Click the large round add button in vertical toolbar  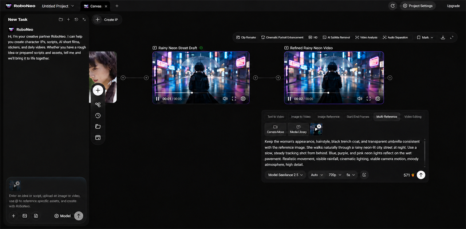click(x=98, y=90)
